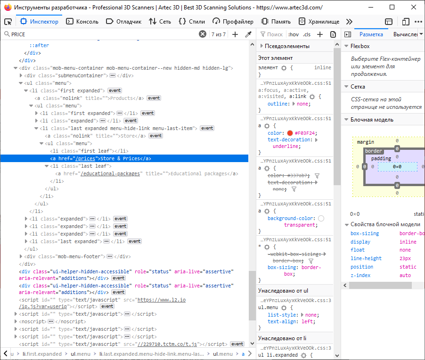This screenshot has width=425, height=360.
Task: Click the Поиск styles filter field
Action: (x=275, y=34)
